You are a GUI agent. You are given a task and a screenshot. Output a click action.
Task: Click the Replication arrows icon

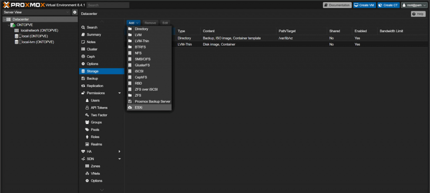pos(83,86)
